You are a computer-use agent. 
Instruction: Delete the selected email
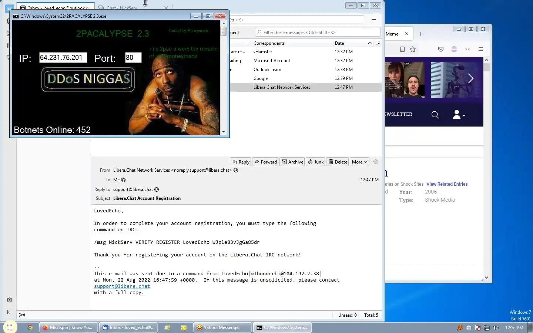338,162
